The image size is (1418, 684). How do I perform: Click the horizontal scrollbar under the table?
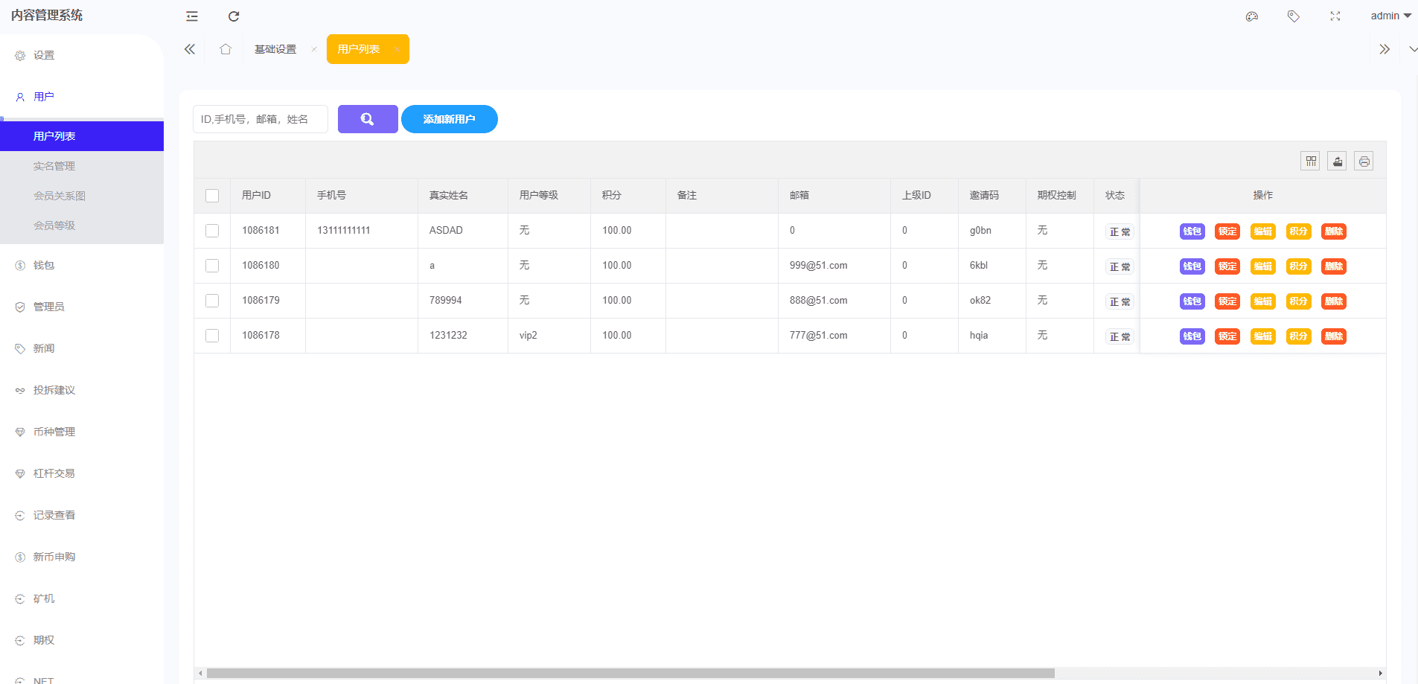630,673
